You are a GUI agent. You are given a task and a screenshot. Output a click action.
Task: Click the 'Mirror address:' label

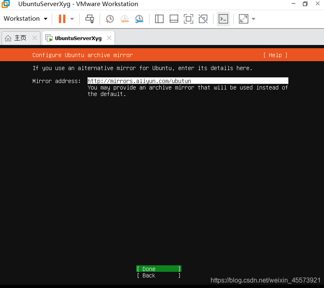(x=56, y=81)
